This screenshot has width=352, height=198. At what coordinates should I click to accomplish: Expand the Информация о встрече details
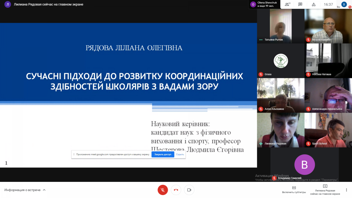(25, 190)
